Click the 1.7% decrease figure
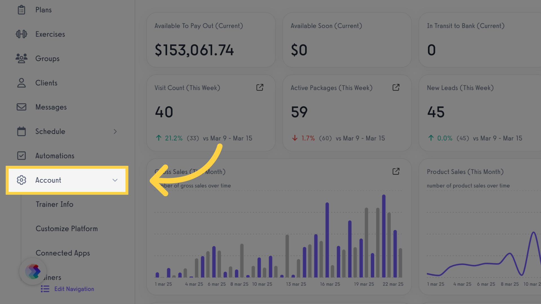Viewport: 541px width, 304px height. pos(308,138)
